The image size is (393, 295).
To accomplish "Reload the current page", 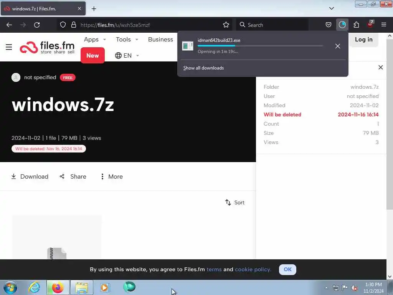I will pos(37,25).
